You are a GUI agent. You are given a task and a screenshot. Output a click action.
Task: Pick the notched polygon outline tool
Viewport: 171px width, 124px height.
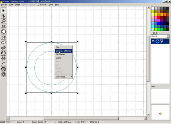3,53
